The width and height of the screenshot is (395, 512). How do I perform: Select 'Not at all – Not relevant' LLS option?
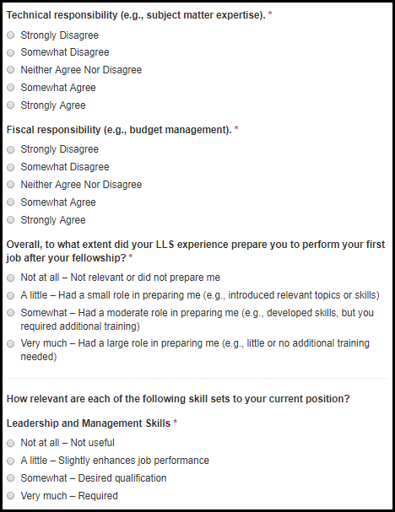pos(11,278)
